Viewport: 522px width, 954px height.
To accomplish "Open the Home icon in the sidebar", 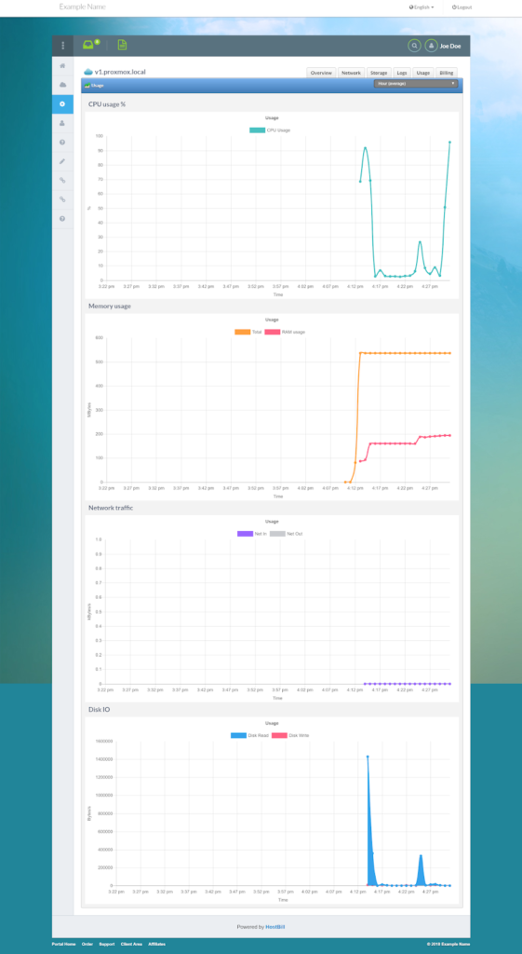I will click(62, 65).
